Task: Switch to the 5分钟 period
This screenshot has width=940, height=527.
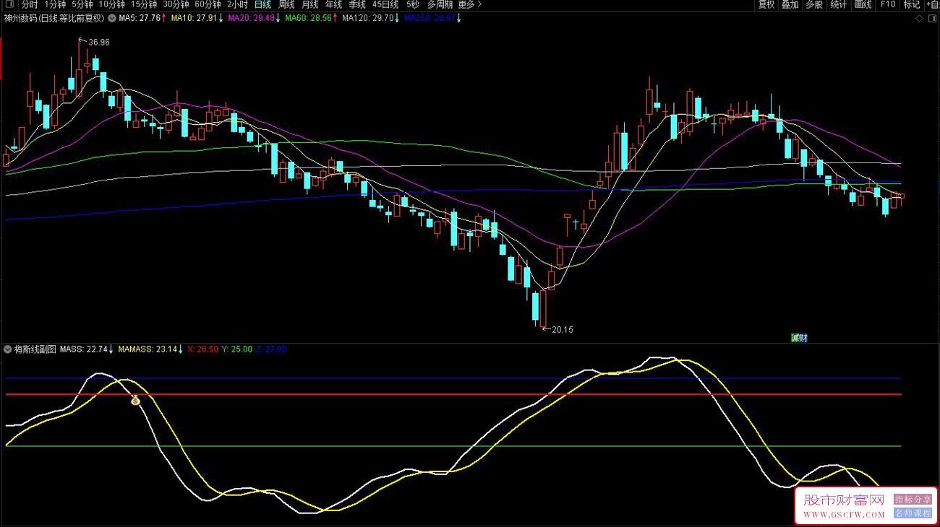Action: click(x=82, y=4)
